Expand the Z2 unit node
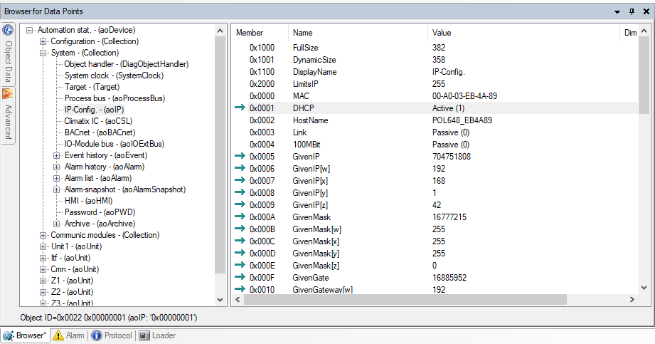 43,292
